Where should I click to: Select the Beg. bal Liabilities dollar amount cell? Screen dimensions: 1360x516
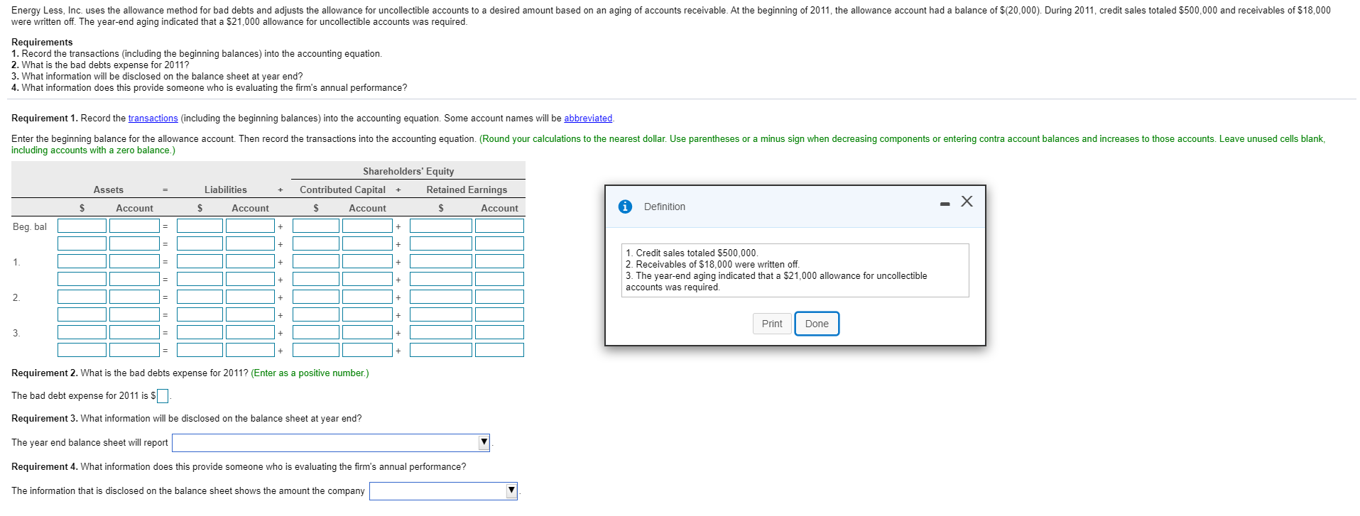pos(200,226)
